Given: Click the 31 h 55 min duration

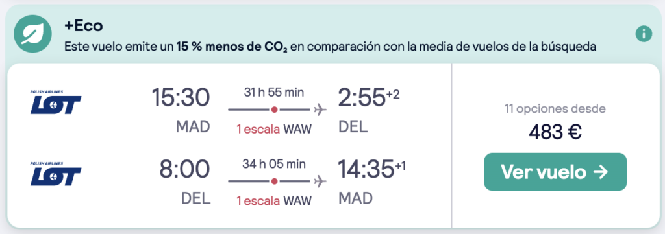Looking at the screenshot, I should (x=274, y=92).
